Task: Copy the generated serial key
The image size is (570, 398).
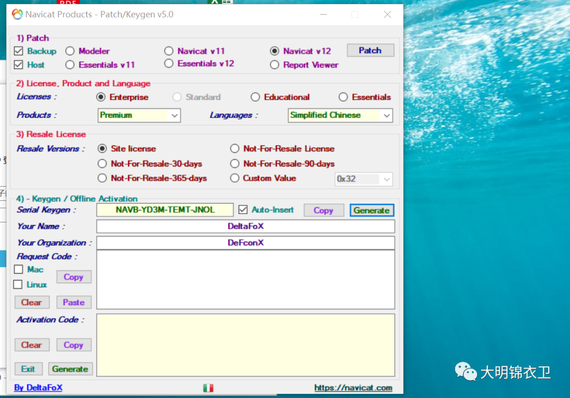Action: 324,210
